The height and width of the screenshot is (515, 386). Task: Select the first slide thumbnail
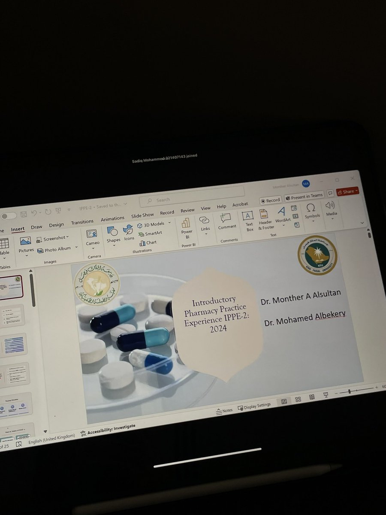pos(11,288)
